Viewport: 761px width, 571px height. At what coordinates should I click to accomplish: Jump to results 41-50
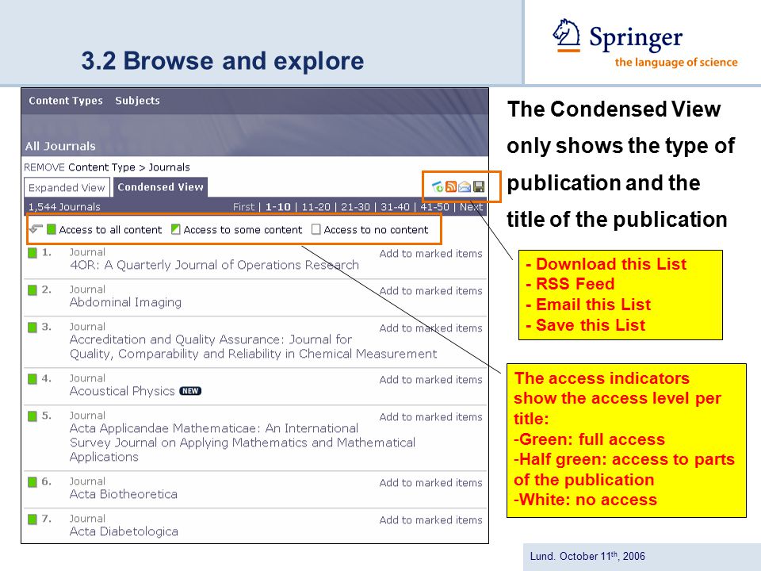point(435,207)
